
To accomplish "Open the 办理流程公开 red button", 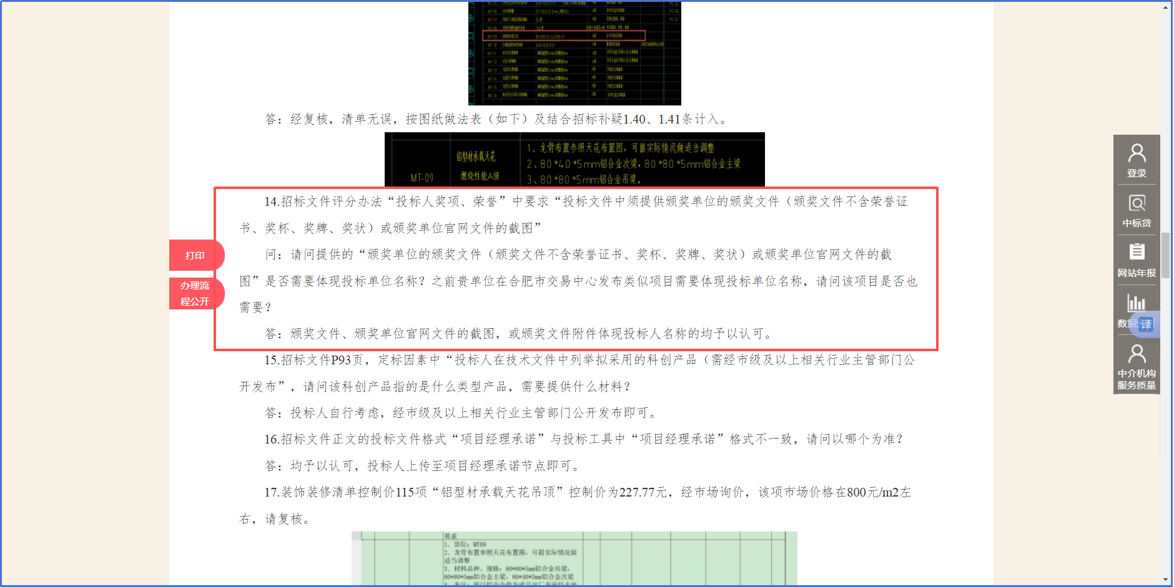I will tap(195, 293).
